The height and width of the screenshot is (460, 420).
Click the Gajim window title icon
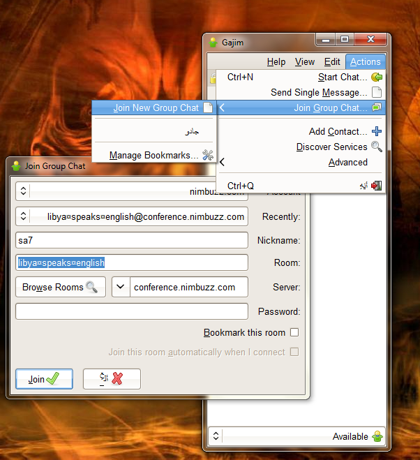[213, 43]
